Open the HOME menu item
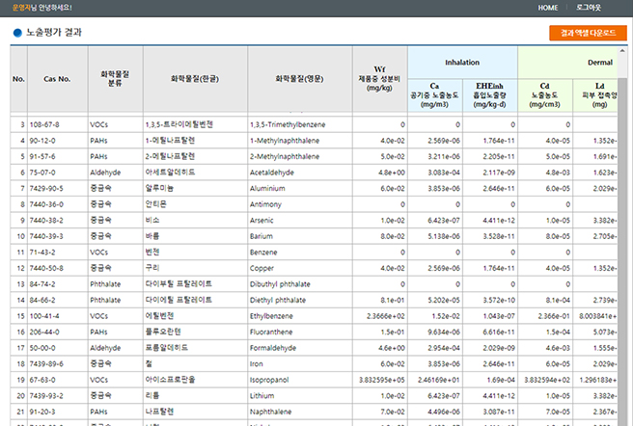The image size is (633, 426). (547, 7)
